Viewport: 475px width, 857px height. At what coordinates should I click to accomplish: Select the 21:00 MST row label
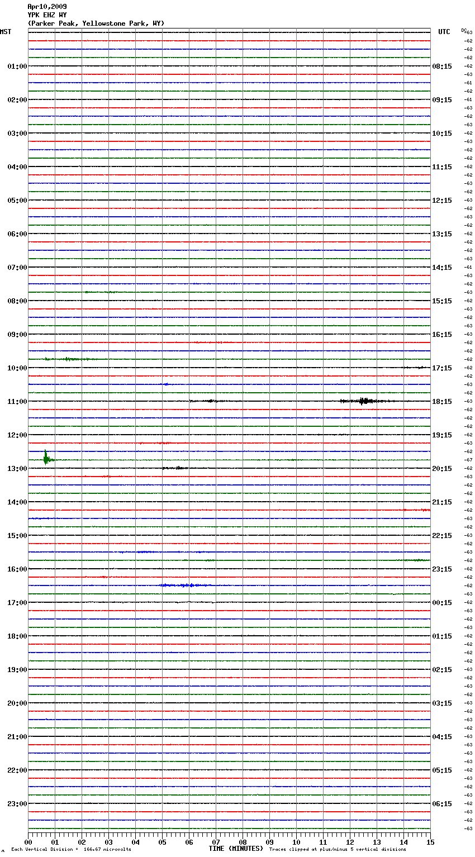(17, 737)
